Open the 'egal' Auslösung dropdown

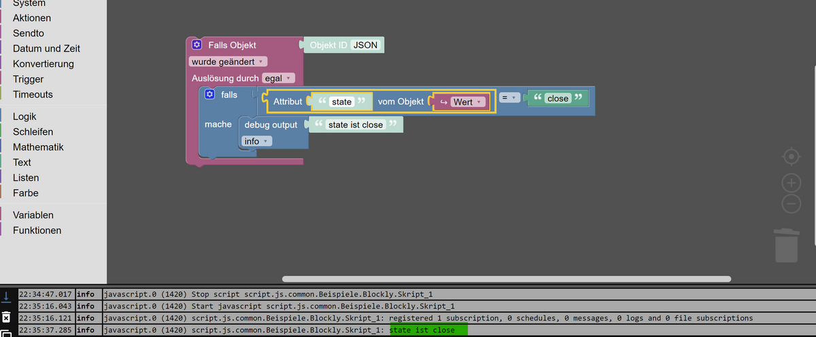tap(278, 78)
